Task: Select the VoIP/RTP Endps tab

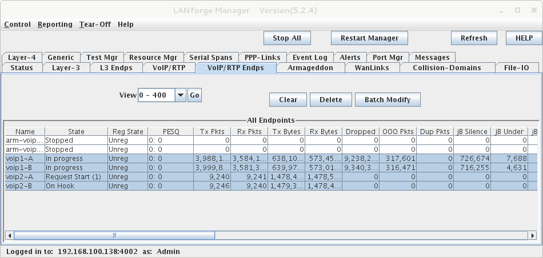Action: tap(236, 68)
